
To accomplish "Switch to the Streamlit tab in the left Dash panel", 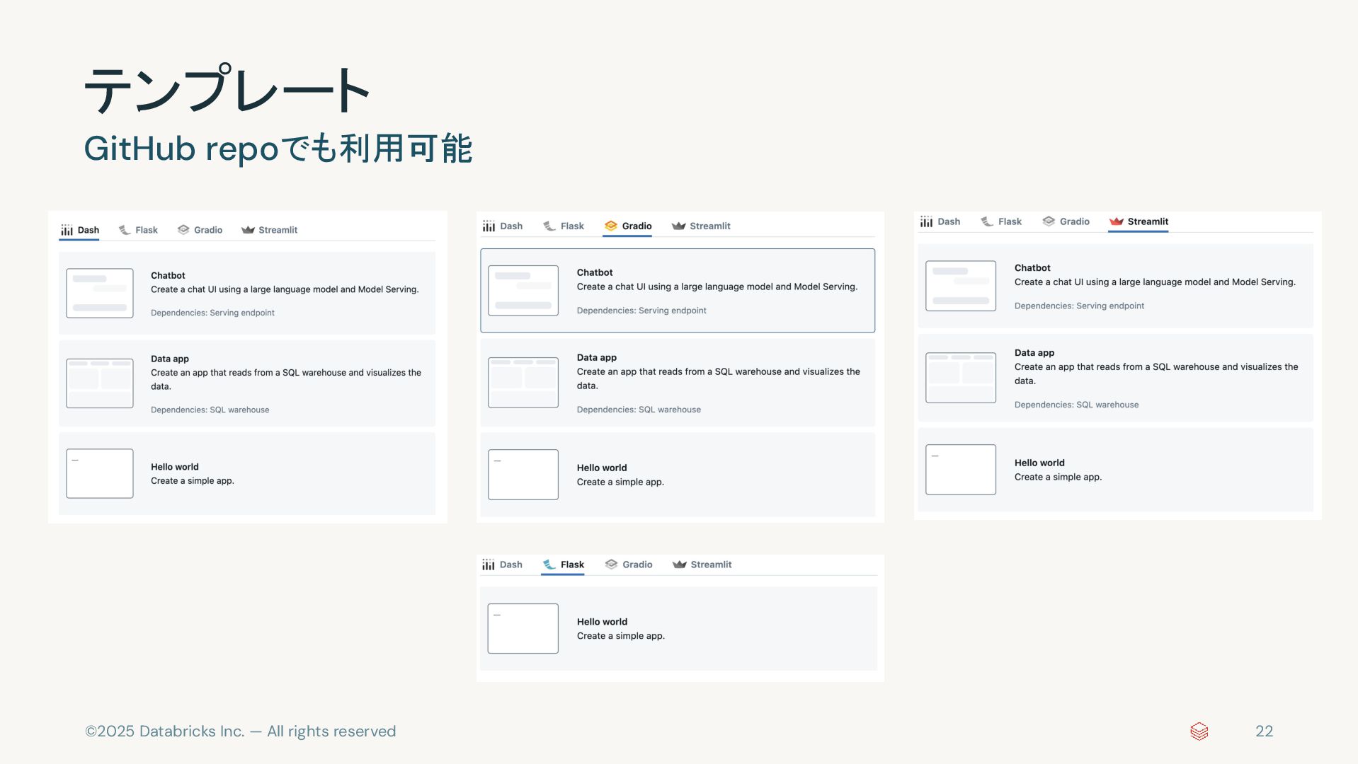I will 270,230.
